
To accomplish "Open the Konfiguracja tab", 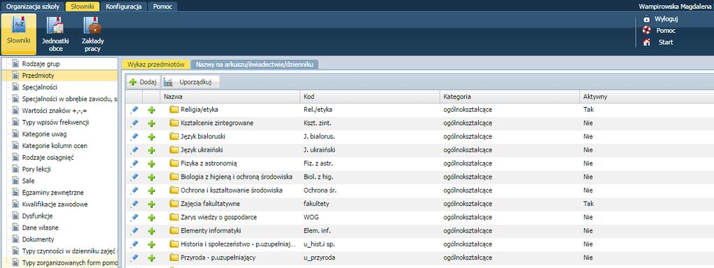I will (124, 7).
